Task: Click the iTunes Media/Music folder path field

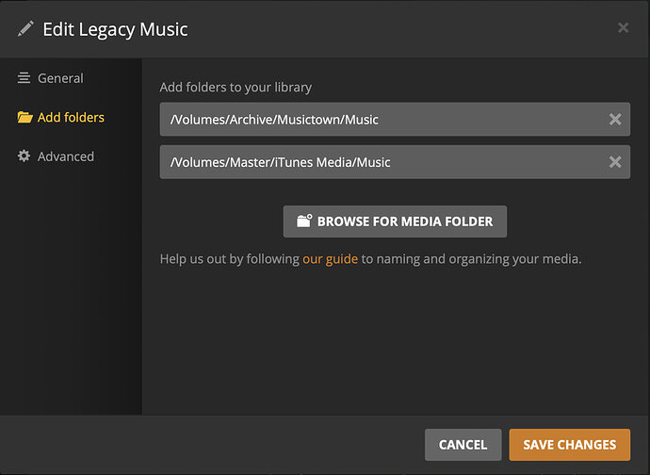Action: [x=377, y=162]
